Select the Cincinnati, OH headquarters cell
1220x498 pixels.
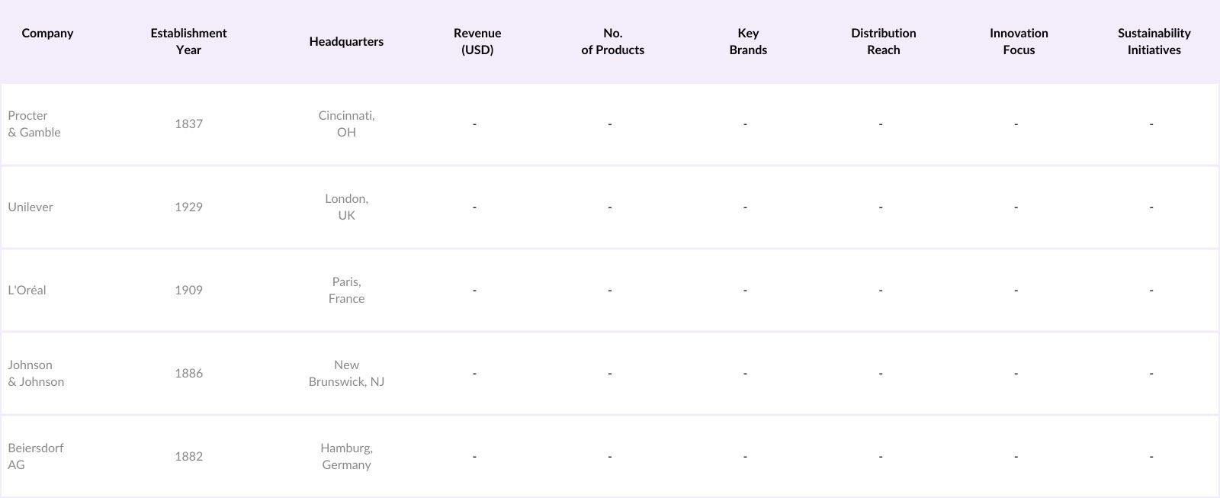pos(346,124)
